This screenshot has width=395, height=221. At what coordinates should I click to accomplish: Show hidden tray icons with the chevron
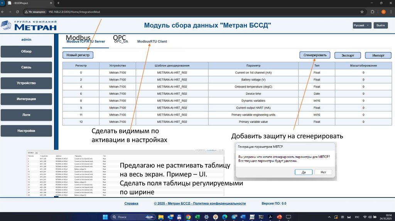click(329, 217)
